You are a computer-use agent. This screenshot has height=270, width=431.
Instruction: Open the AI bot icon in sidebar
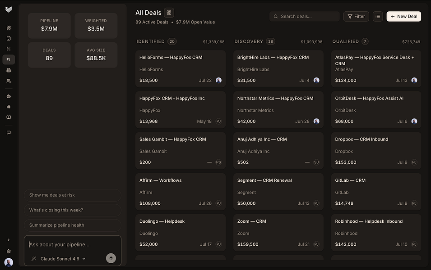coord(9,96)
